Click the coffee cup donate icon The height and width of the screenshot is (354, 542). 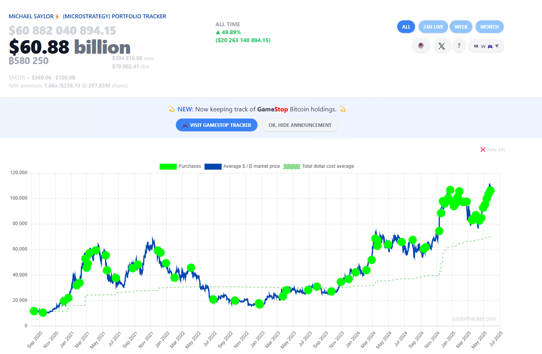(421, 46)
